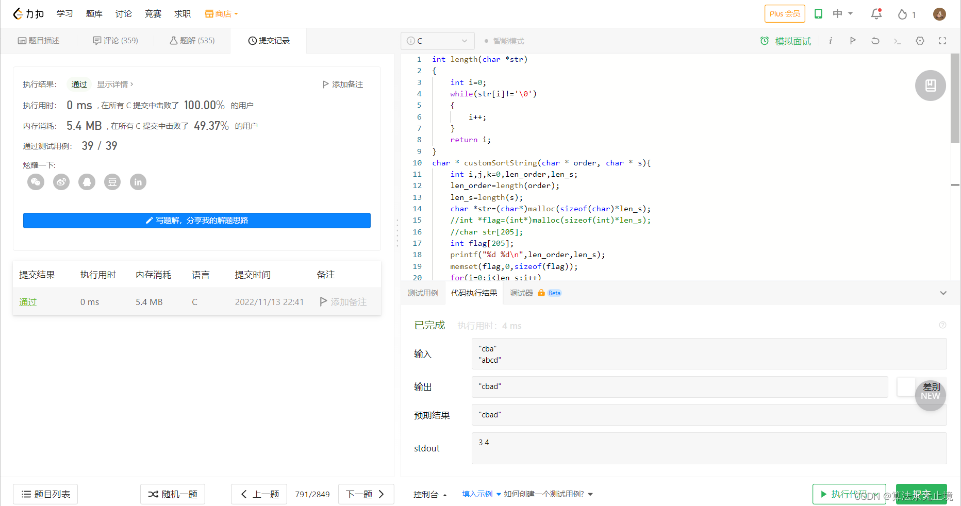Enter fullscreen mode for code editor
The width and height of the screenshot is (961, 506).
point(942,41)
